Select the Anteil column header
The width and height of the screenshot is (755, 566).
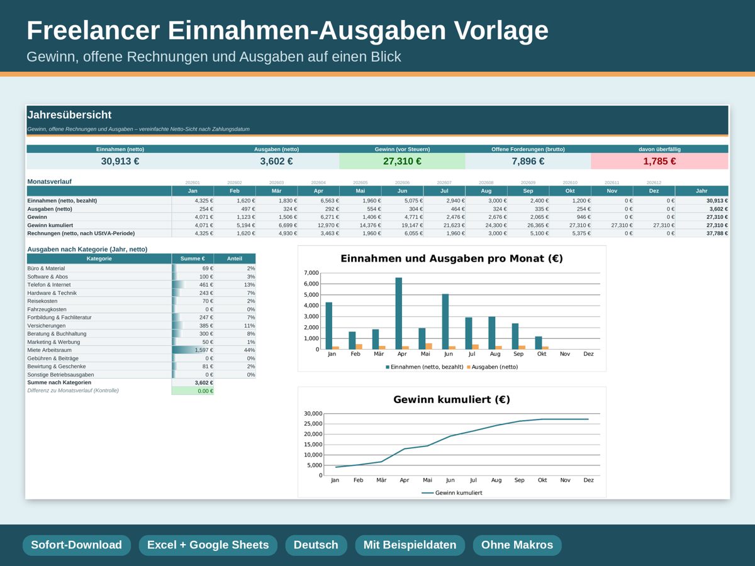pyautogui.click(x=235, y=258)
